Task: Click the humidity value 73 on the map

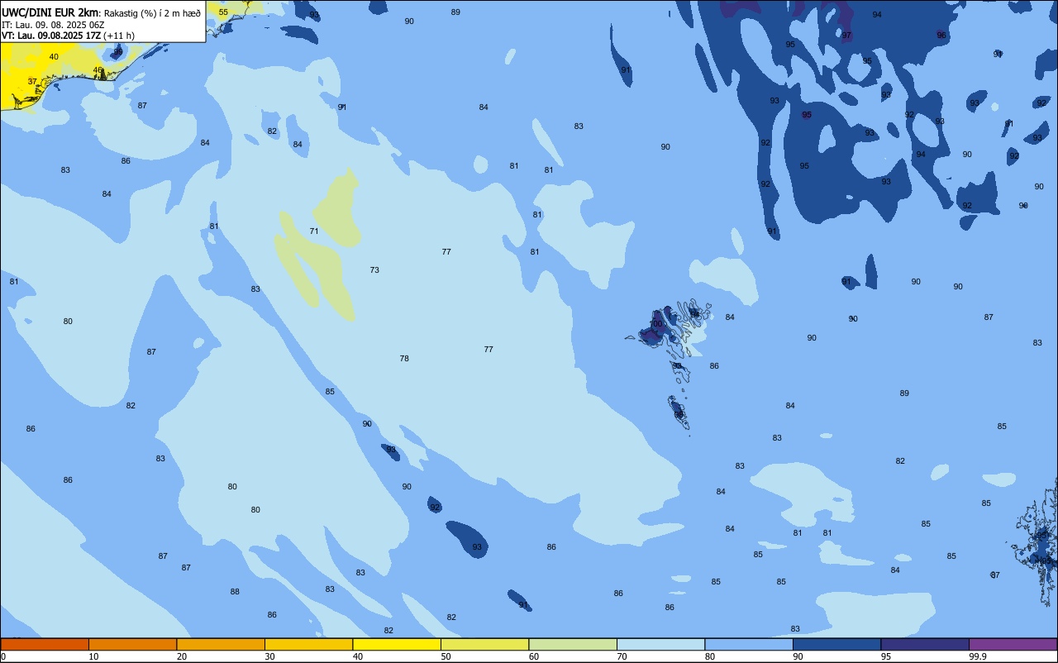Action: pyautogui.click(x=374, y=270)
